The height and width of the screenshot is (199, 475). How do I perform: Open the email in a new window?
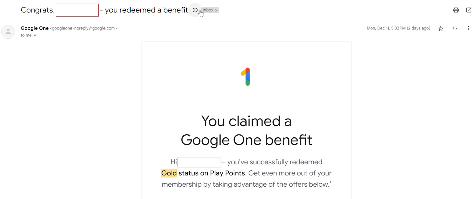(469, 10)
